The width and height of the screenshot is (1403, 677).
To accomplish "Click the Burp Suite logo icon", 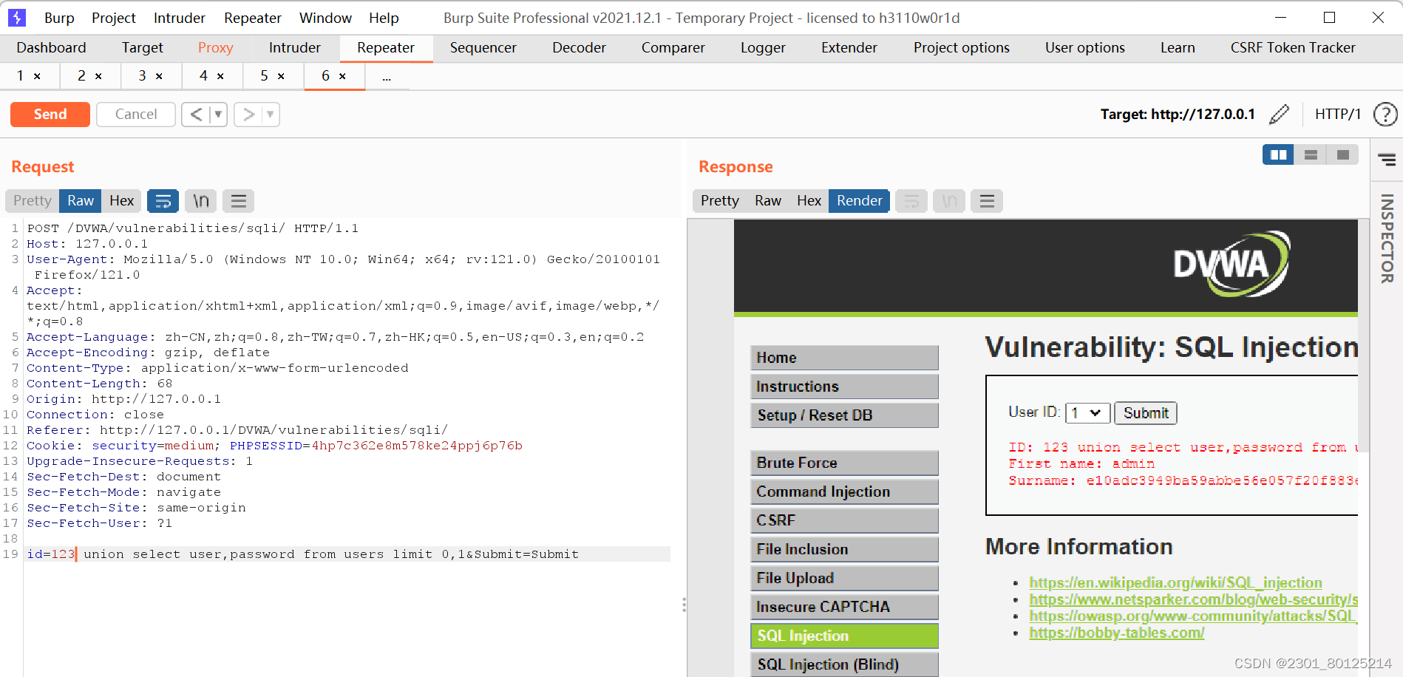I will tap(16, 17).
